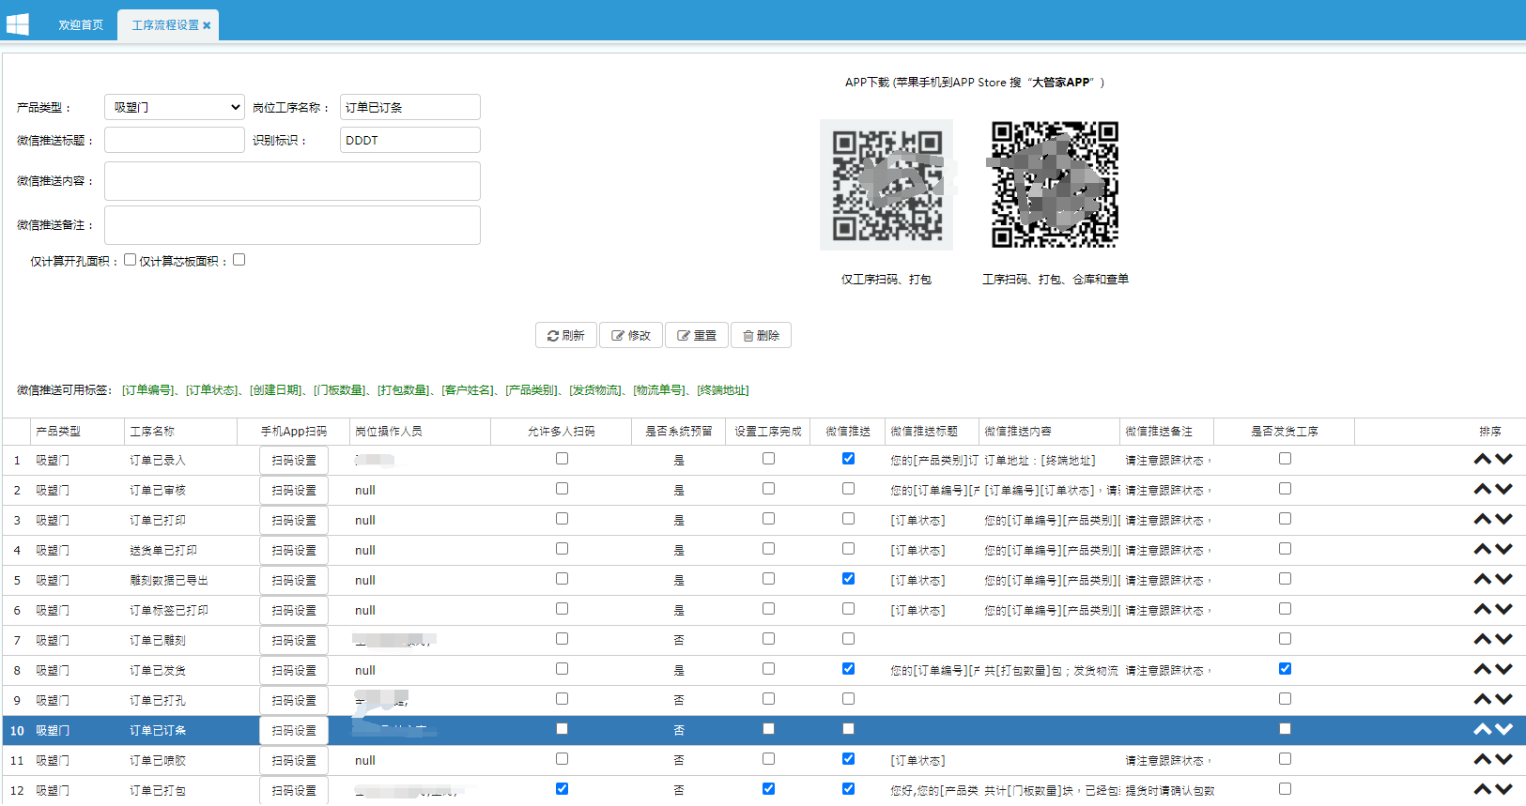Move row 订单已喷胶 up
This screenshot has height=806, width=1526.
(1483, 760)
